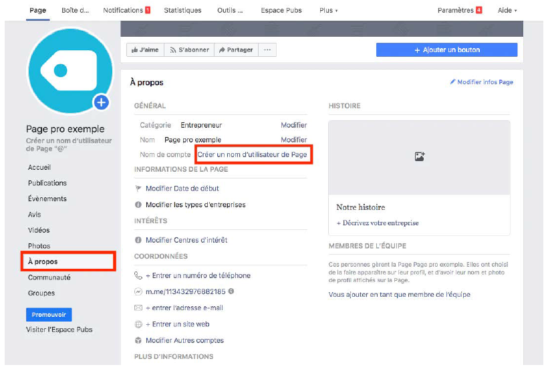Click Entrer un numéro de téléphone
546x367 pixels.
tap(198, 276)
